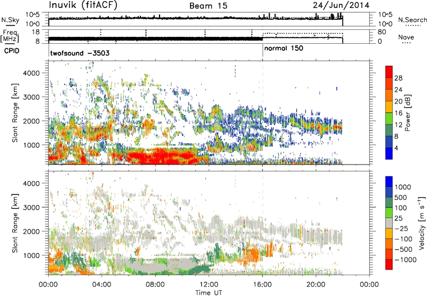427x296 pixels.
Task: Click the '1000' range tick on velocity panel's left axis
Action: [x=31, y=255]
